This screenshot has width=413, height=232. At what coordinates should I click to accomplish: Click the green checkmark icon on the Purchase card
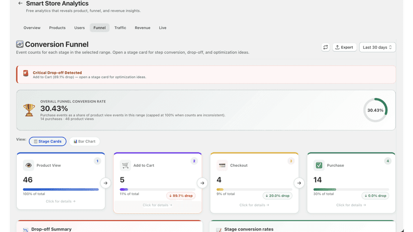(319, 165)
